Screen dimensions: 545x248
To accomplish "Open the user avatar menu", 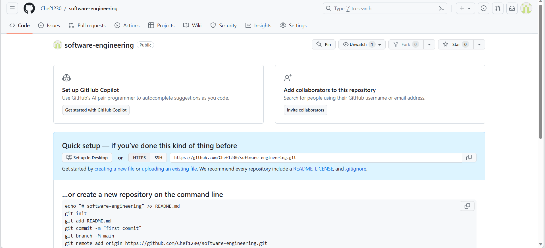I will [526, 9].
